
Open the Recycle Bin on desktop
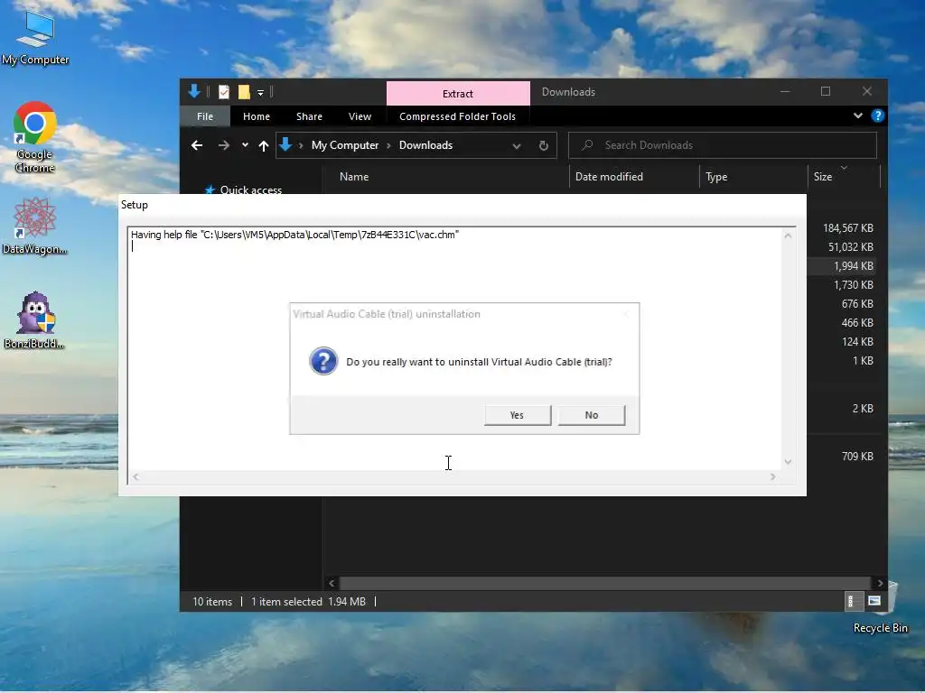tap(881, 607)
